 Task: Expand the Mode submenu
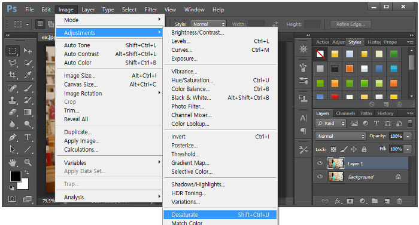110,20
